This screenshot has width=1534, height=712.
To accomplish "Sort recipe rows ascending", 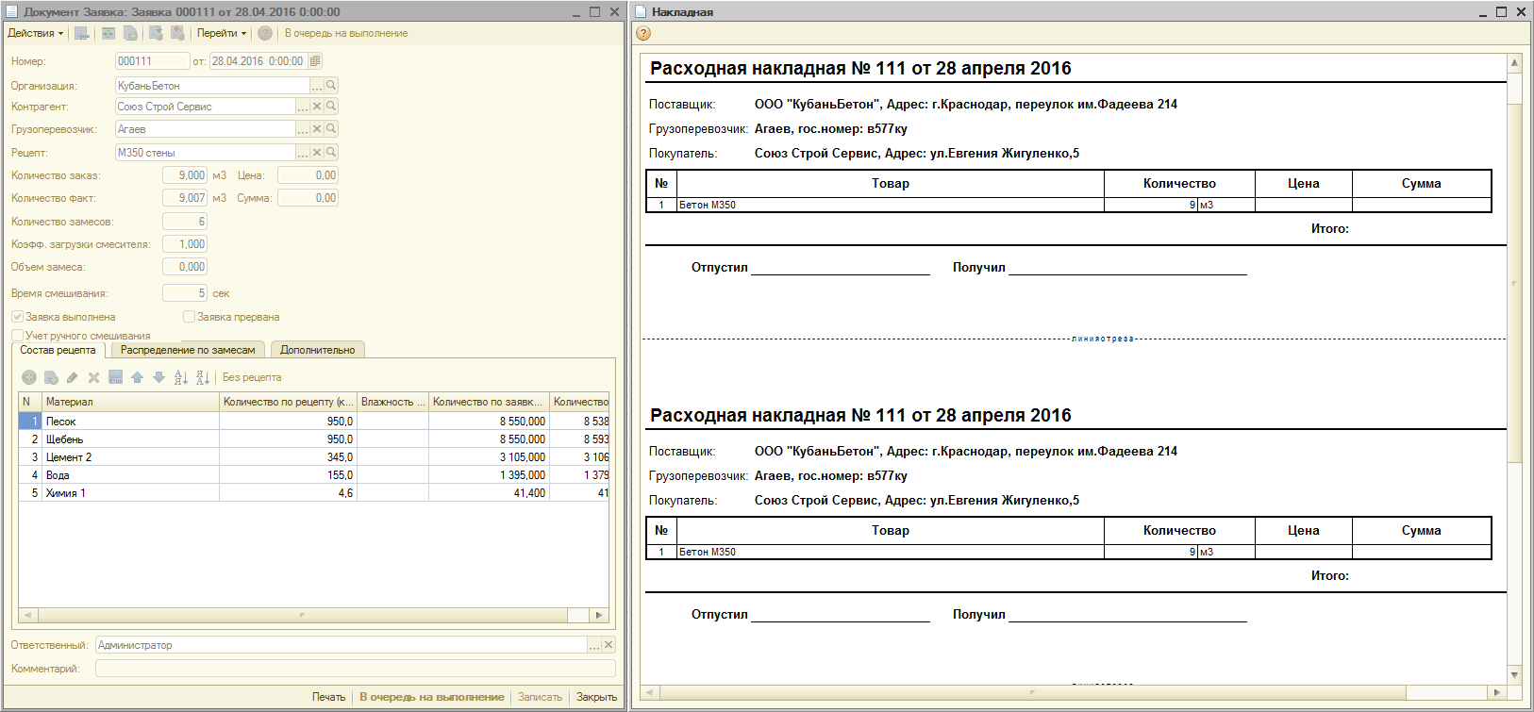I will [x=181, y=377].
